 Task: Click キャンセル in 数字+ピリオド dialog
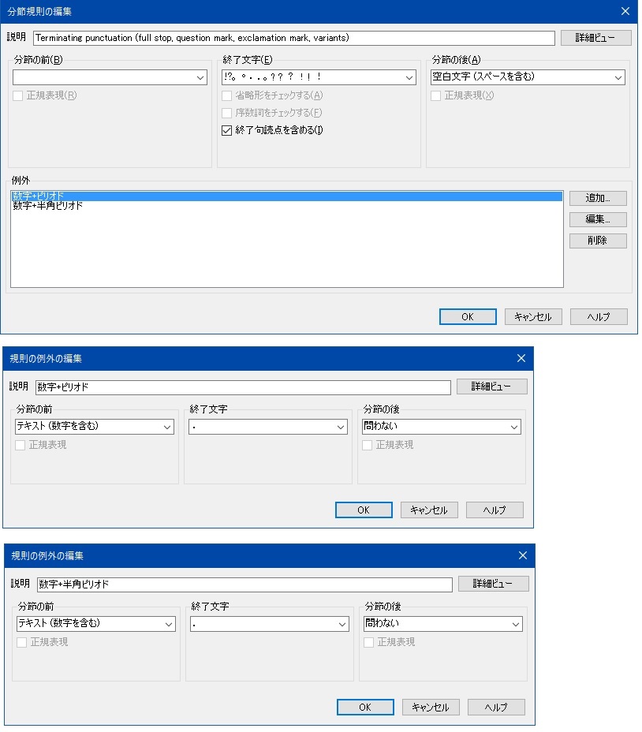(429, 510)
